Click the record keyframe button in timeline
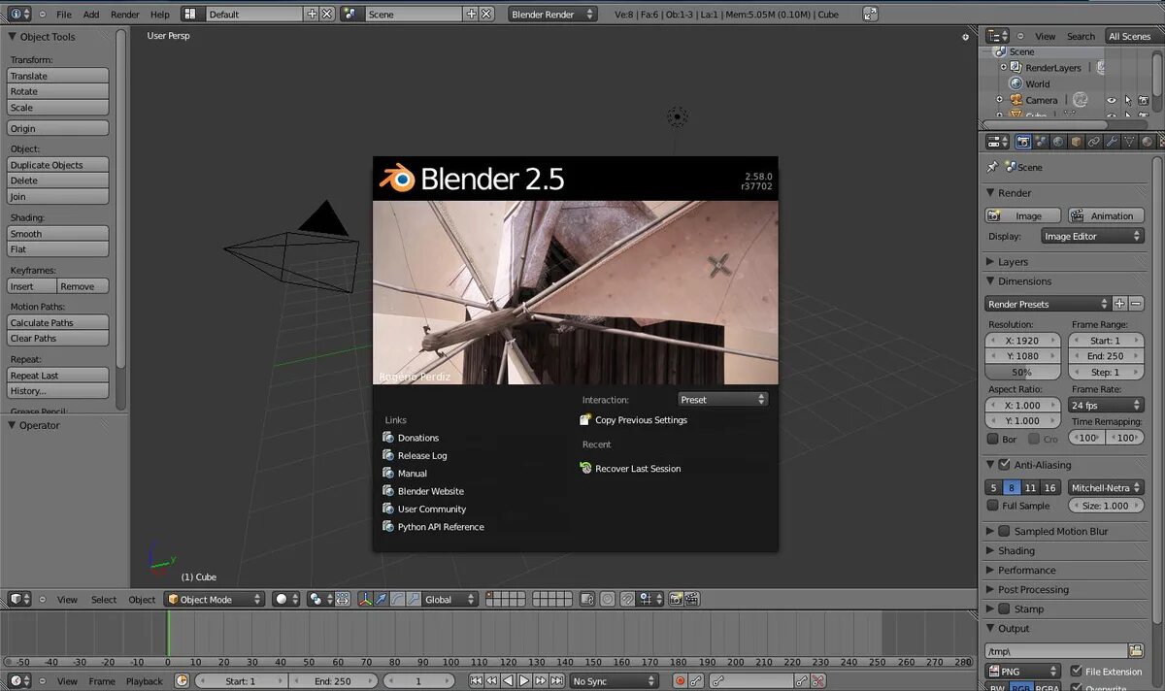The image size is (1165, 691). (680, 681)
